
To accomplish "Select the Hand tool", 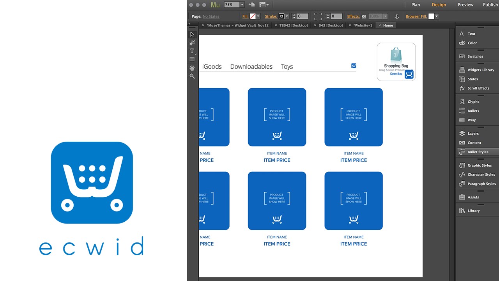I will (192, 68).
